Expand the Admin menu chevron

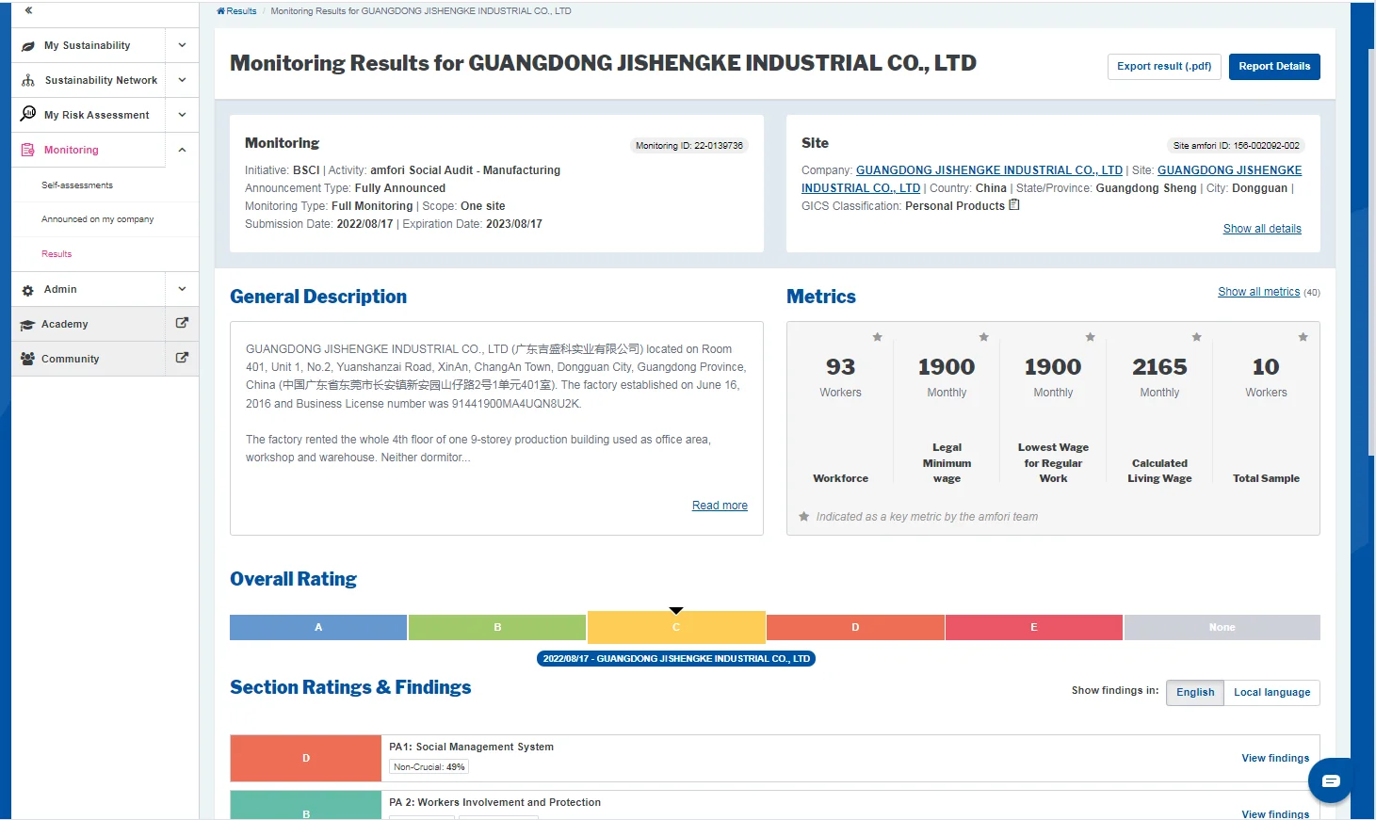click(182, 289)
